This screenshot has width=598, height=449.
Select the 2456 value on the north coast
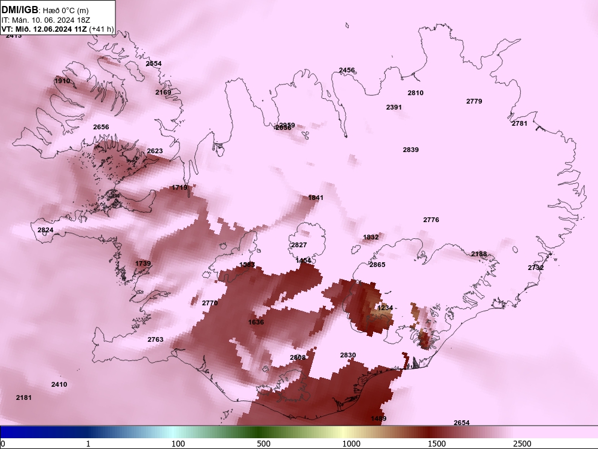point(347,70)
